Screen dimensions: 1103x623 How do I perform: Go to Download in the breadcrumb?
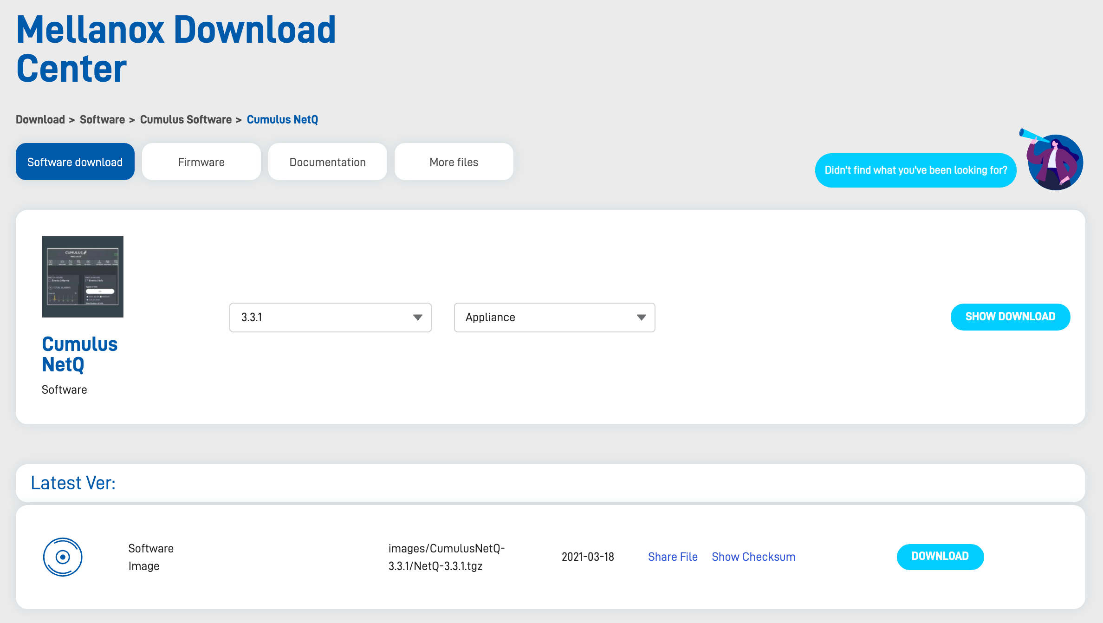tap(40, 120)
